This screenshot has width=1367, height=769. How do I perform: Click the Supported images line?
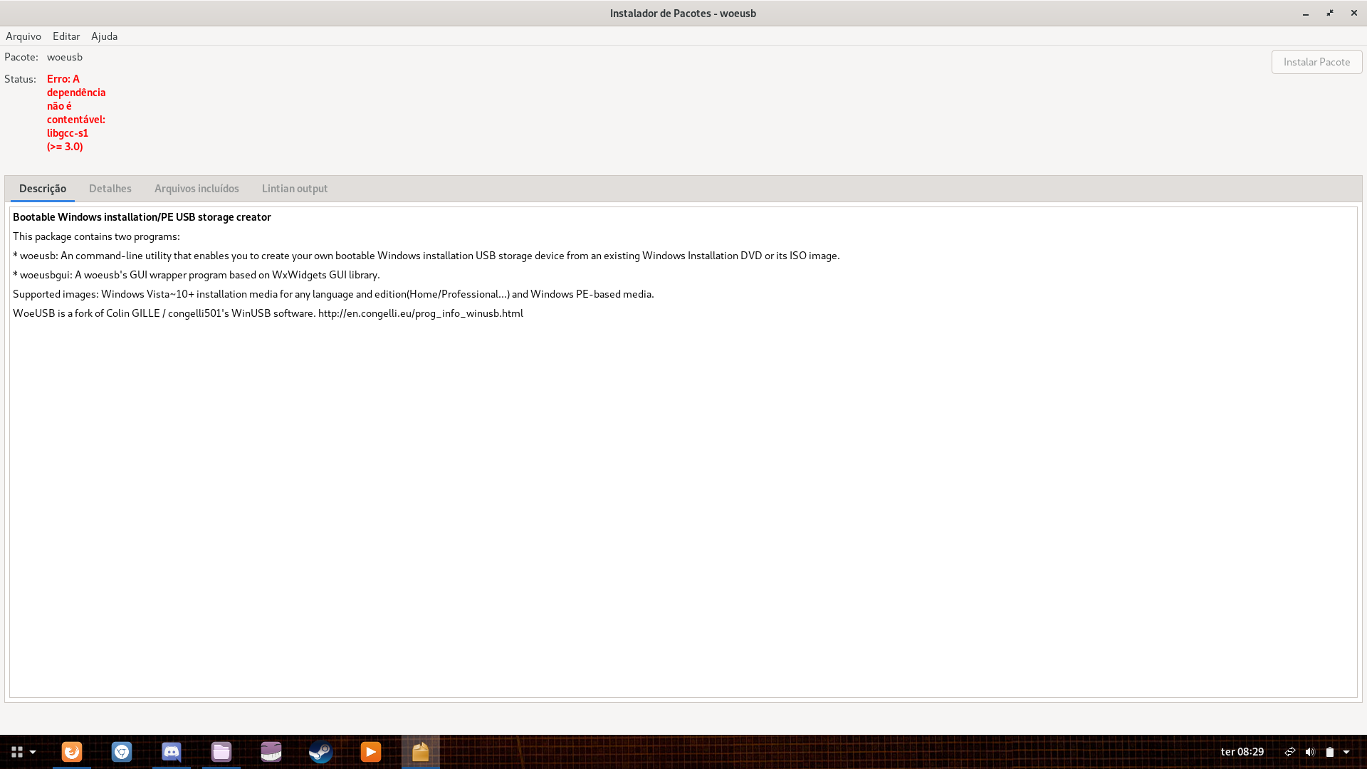333,294
